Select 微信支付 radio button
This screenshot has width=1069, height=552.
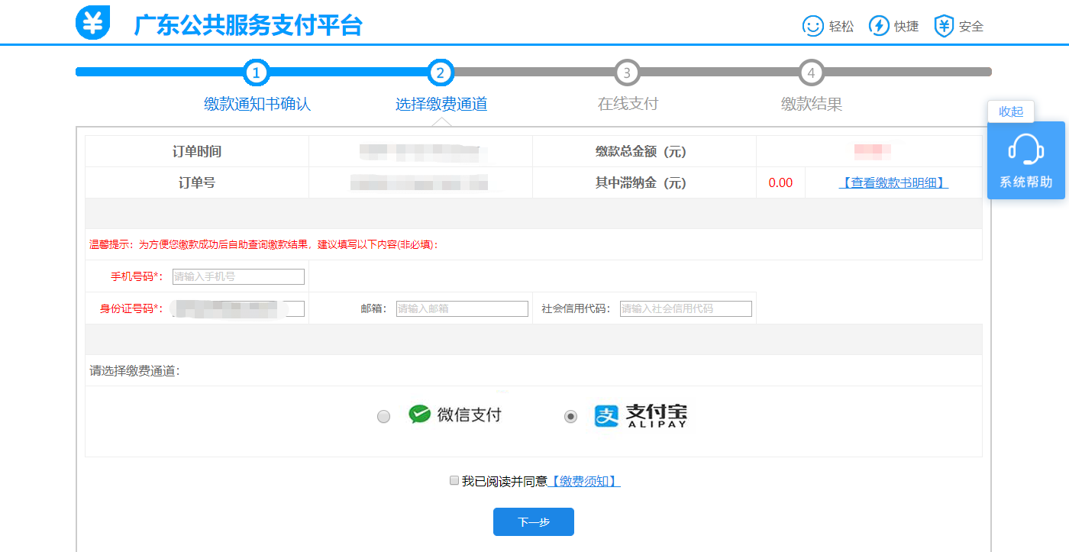tap(384, 417)
